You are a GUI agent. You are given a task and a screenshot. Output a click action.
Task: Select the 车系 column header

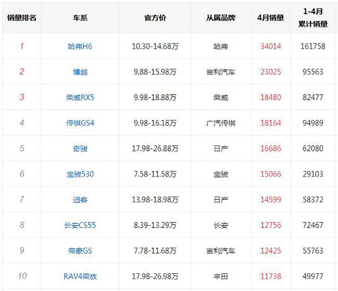click(x=80, y=18)
